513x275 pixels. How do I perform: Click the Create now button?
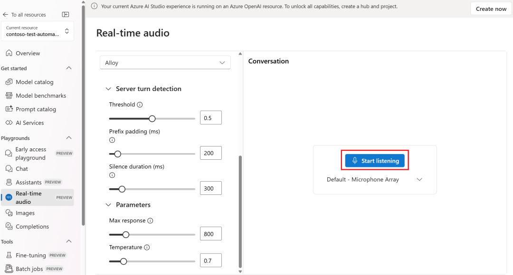[491, 9]
